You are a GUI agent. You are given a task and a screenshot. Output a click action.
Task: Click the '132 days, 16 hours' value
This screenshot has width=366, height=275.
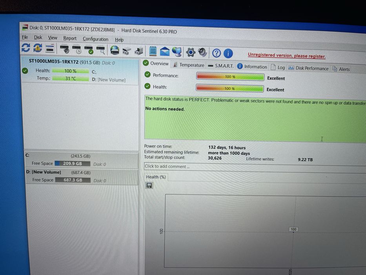[x=227, y=148]
